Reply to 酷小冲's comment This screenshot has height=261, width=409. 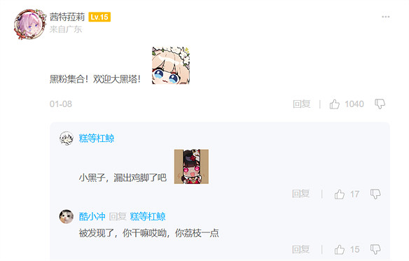click(300, 250)
